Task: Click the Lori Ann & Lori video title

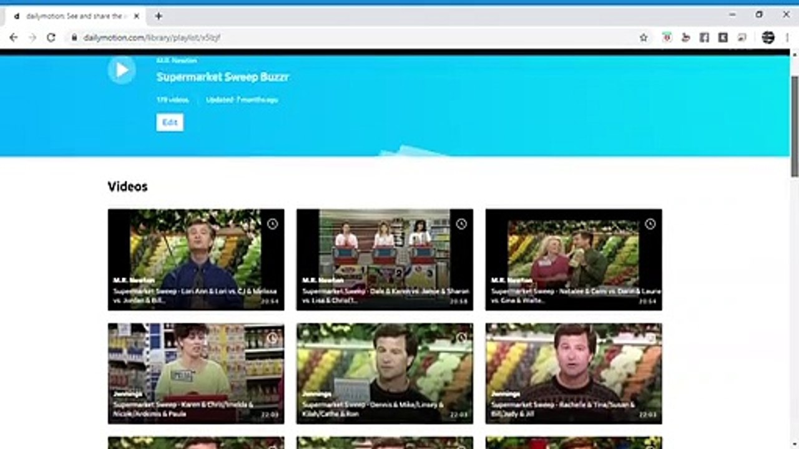Action: pos(195,296)
